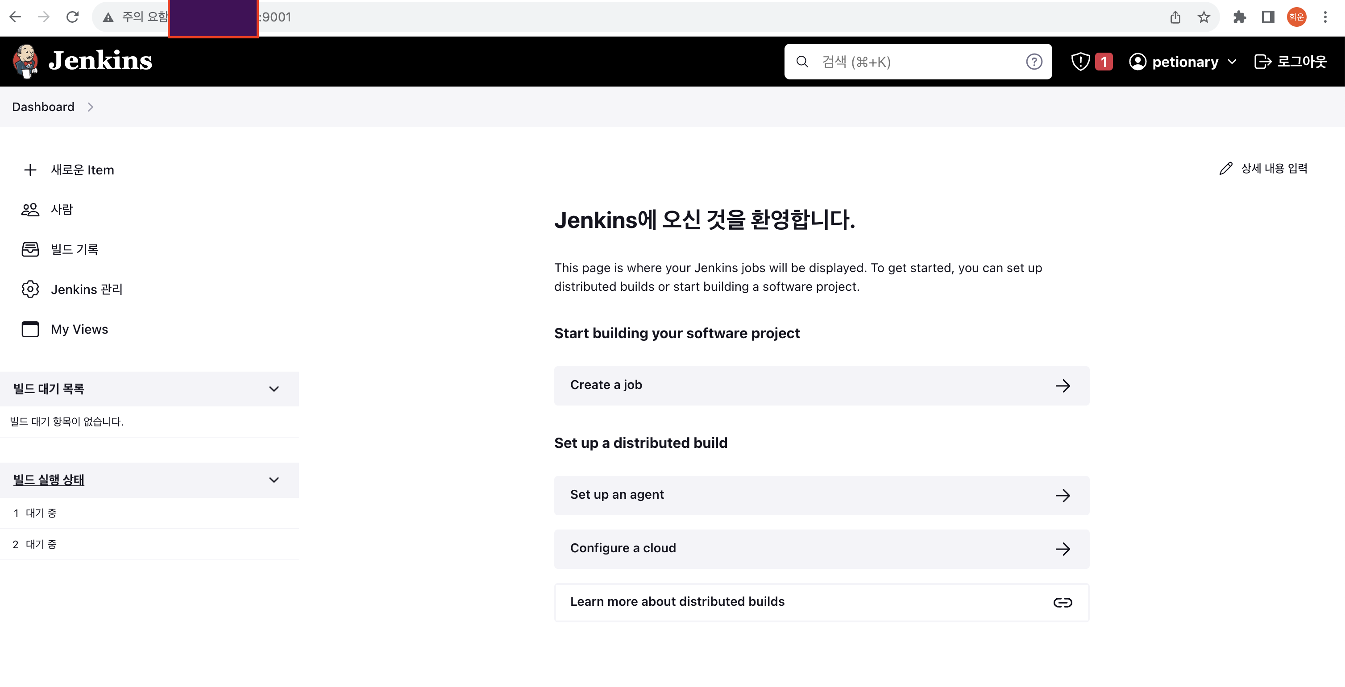Click the 로그아웃 logout button
Viewport: 1345px width, 687px height.
1290,62
